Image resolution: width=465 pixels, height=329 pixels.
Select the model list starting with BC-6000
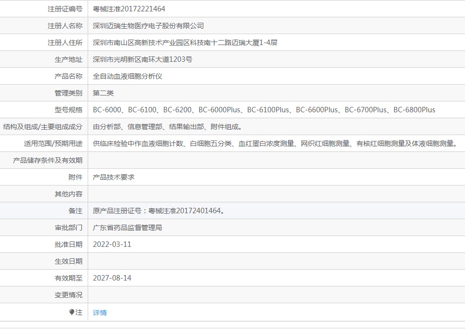pyautogui.click(x=264, y=110)
